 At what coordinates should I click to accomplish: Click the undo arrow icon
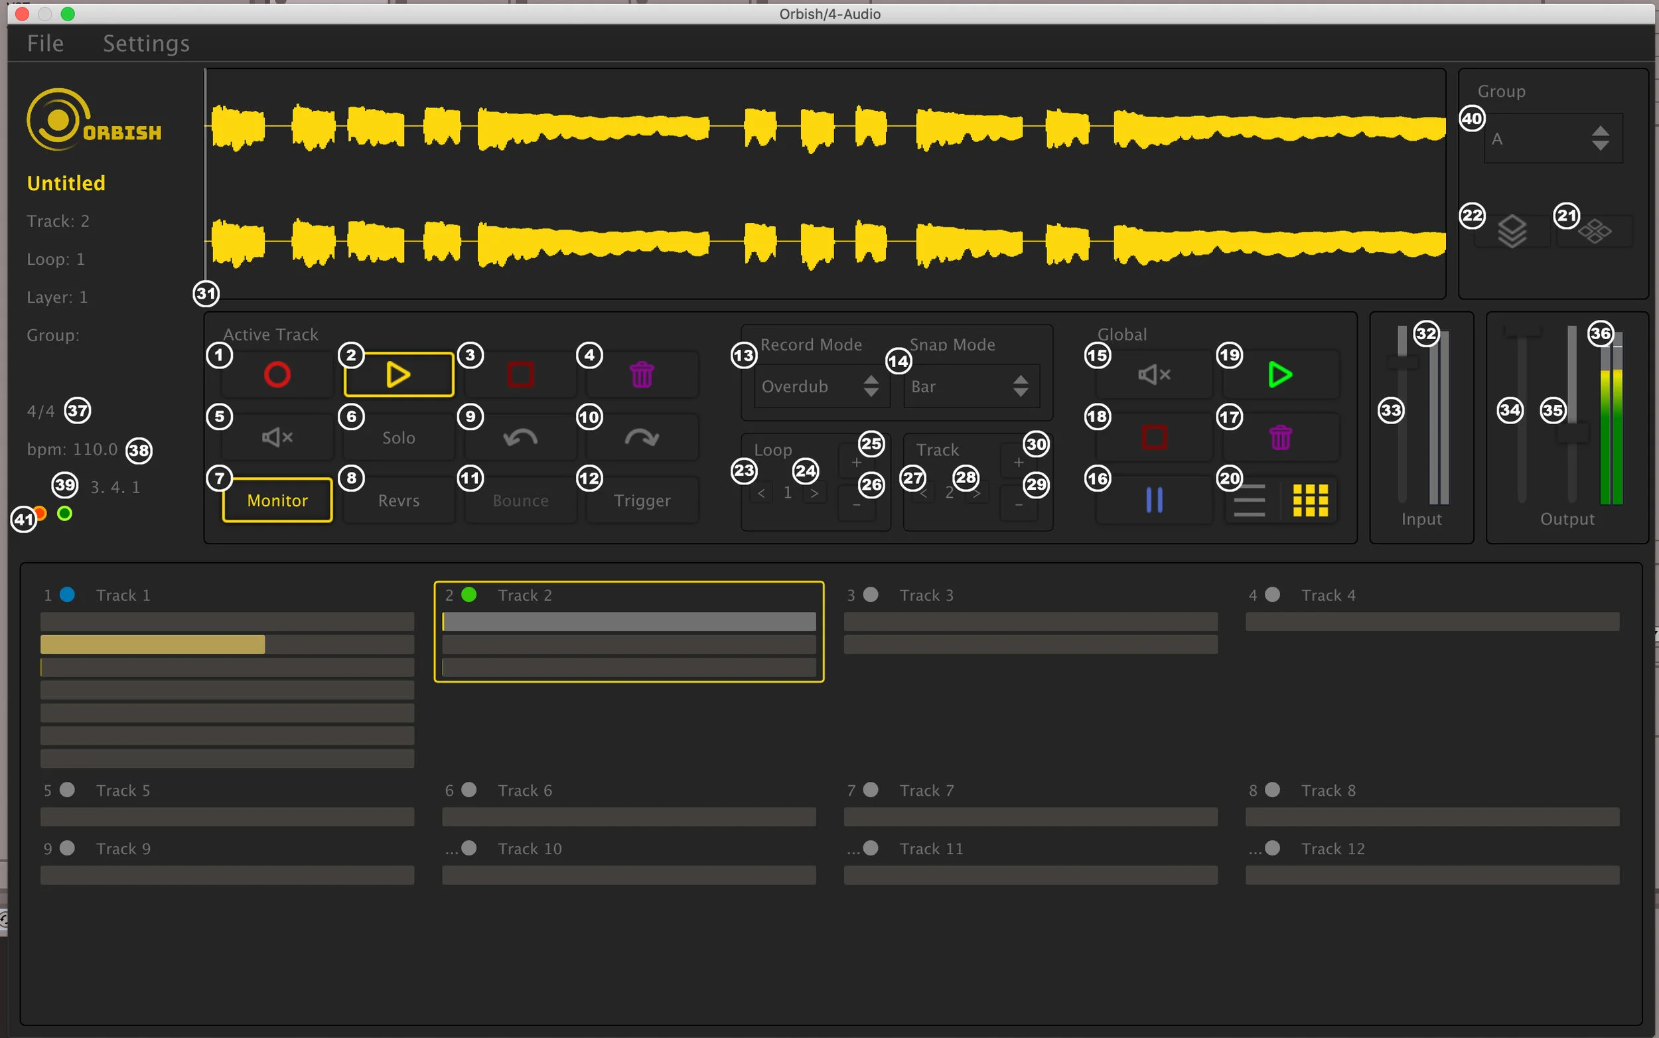520,437
